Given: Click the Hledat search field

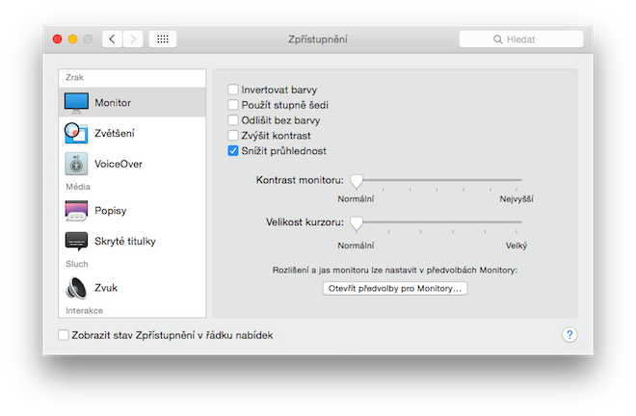Looking at the screenshot, I should (521, 39).
